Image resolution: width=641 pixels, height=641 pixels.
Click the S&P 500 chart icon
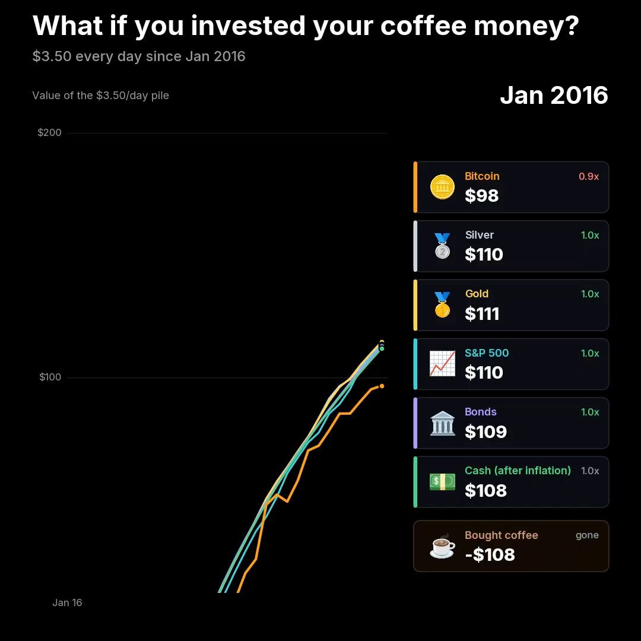coord(442,363)
